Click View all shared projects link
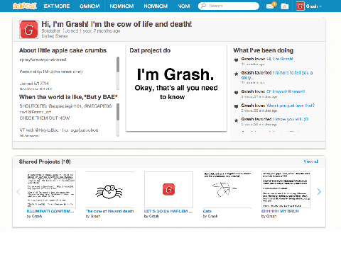341x255 pixels. tap(310, 161)
